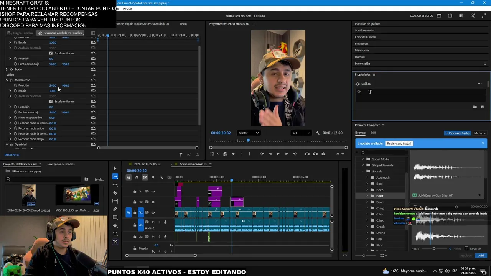Image resolution: width=491 pixels, height=276 pixels.
Task: Toggle V2 track output eye
Action: coord(153,202)
